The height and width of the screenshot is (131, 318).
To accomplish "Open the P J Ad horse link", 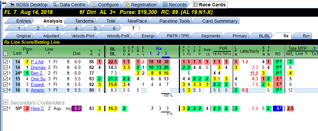I will click(37, 62).
